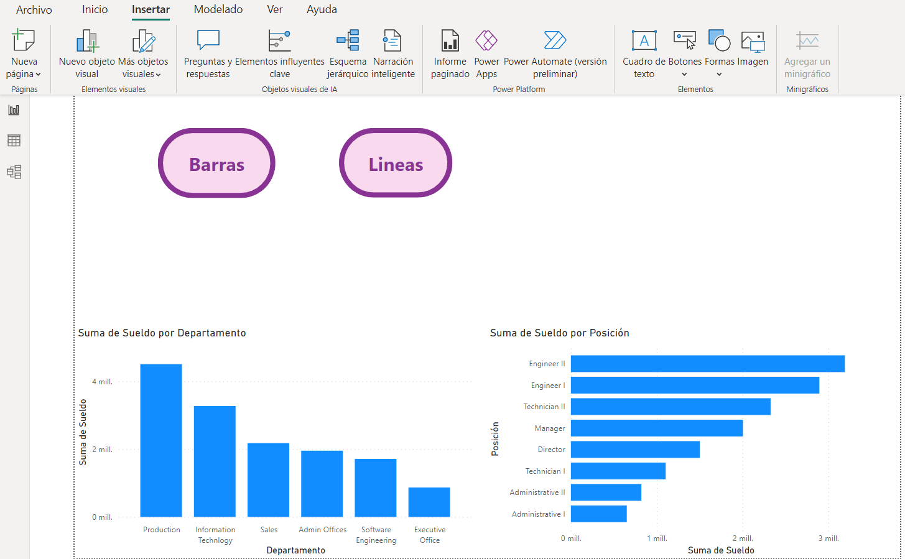Click the '3 mill.' axis label
This screenshot has width=905, height=559.
(x=828, y=538)
